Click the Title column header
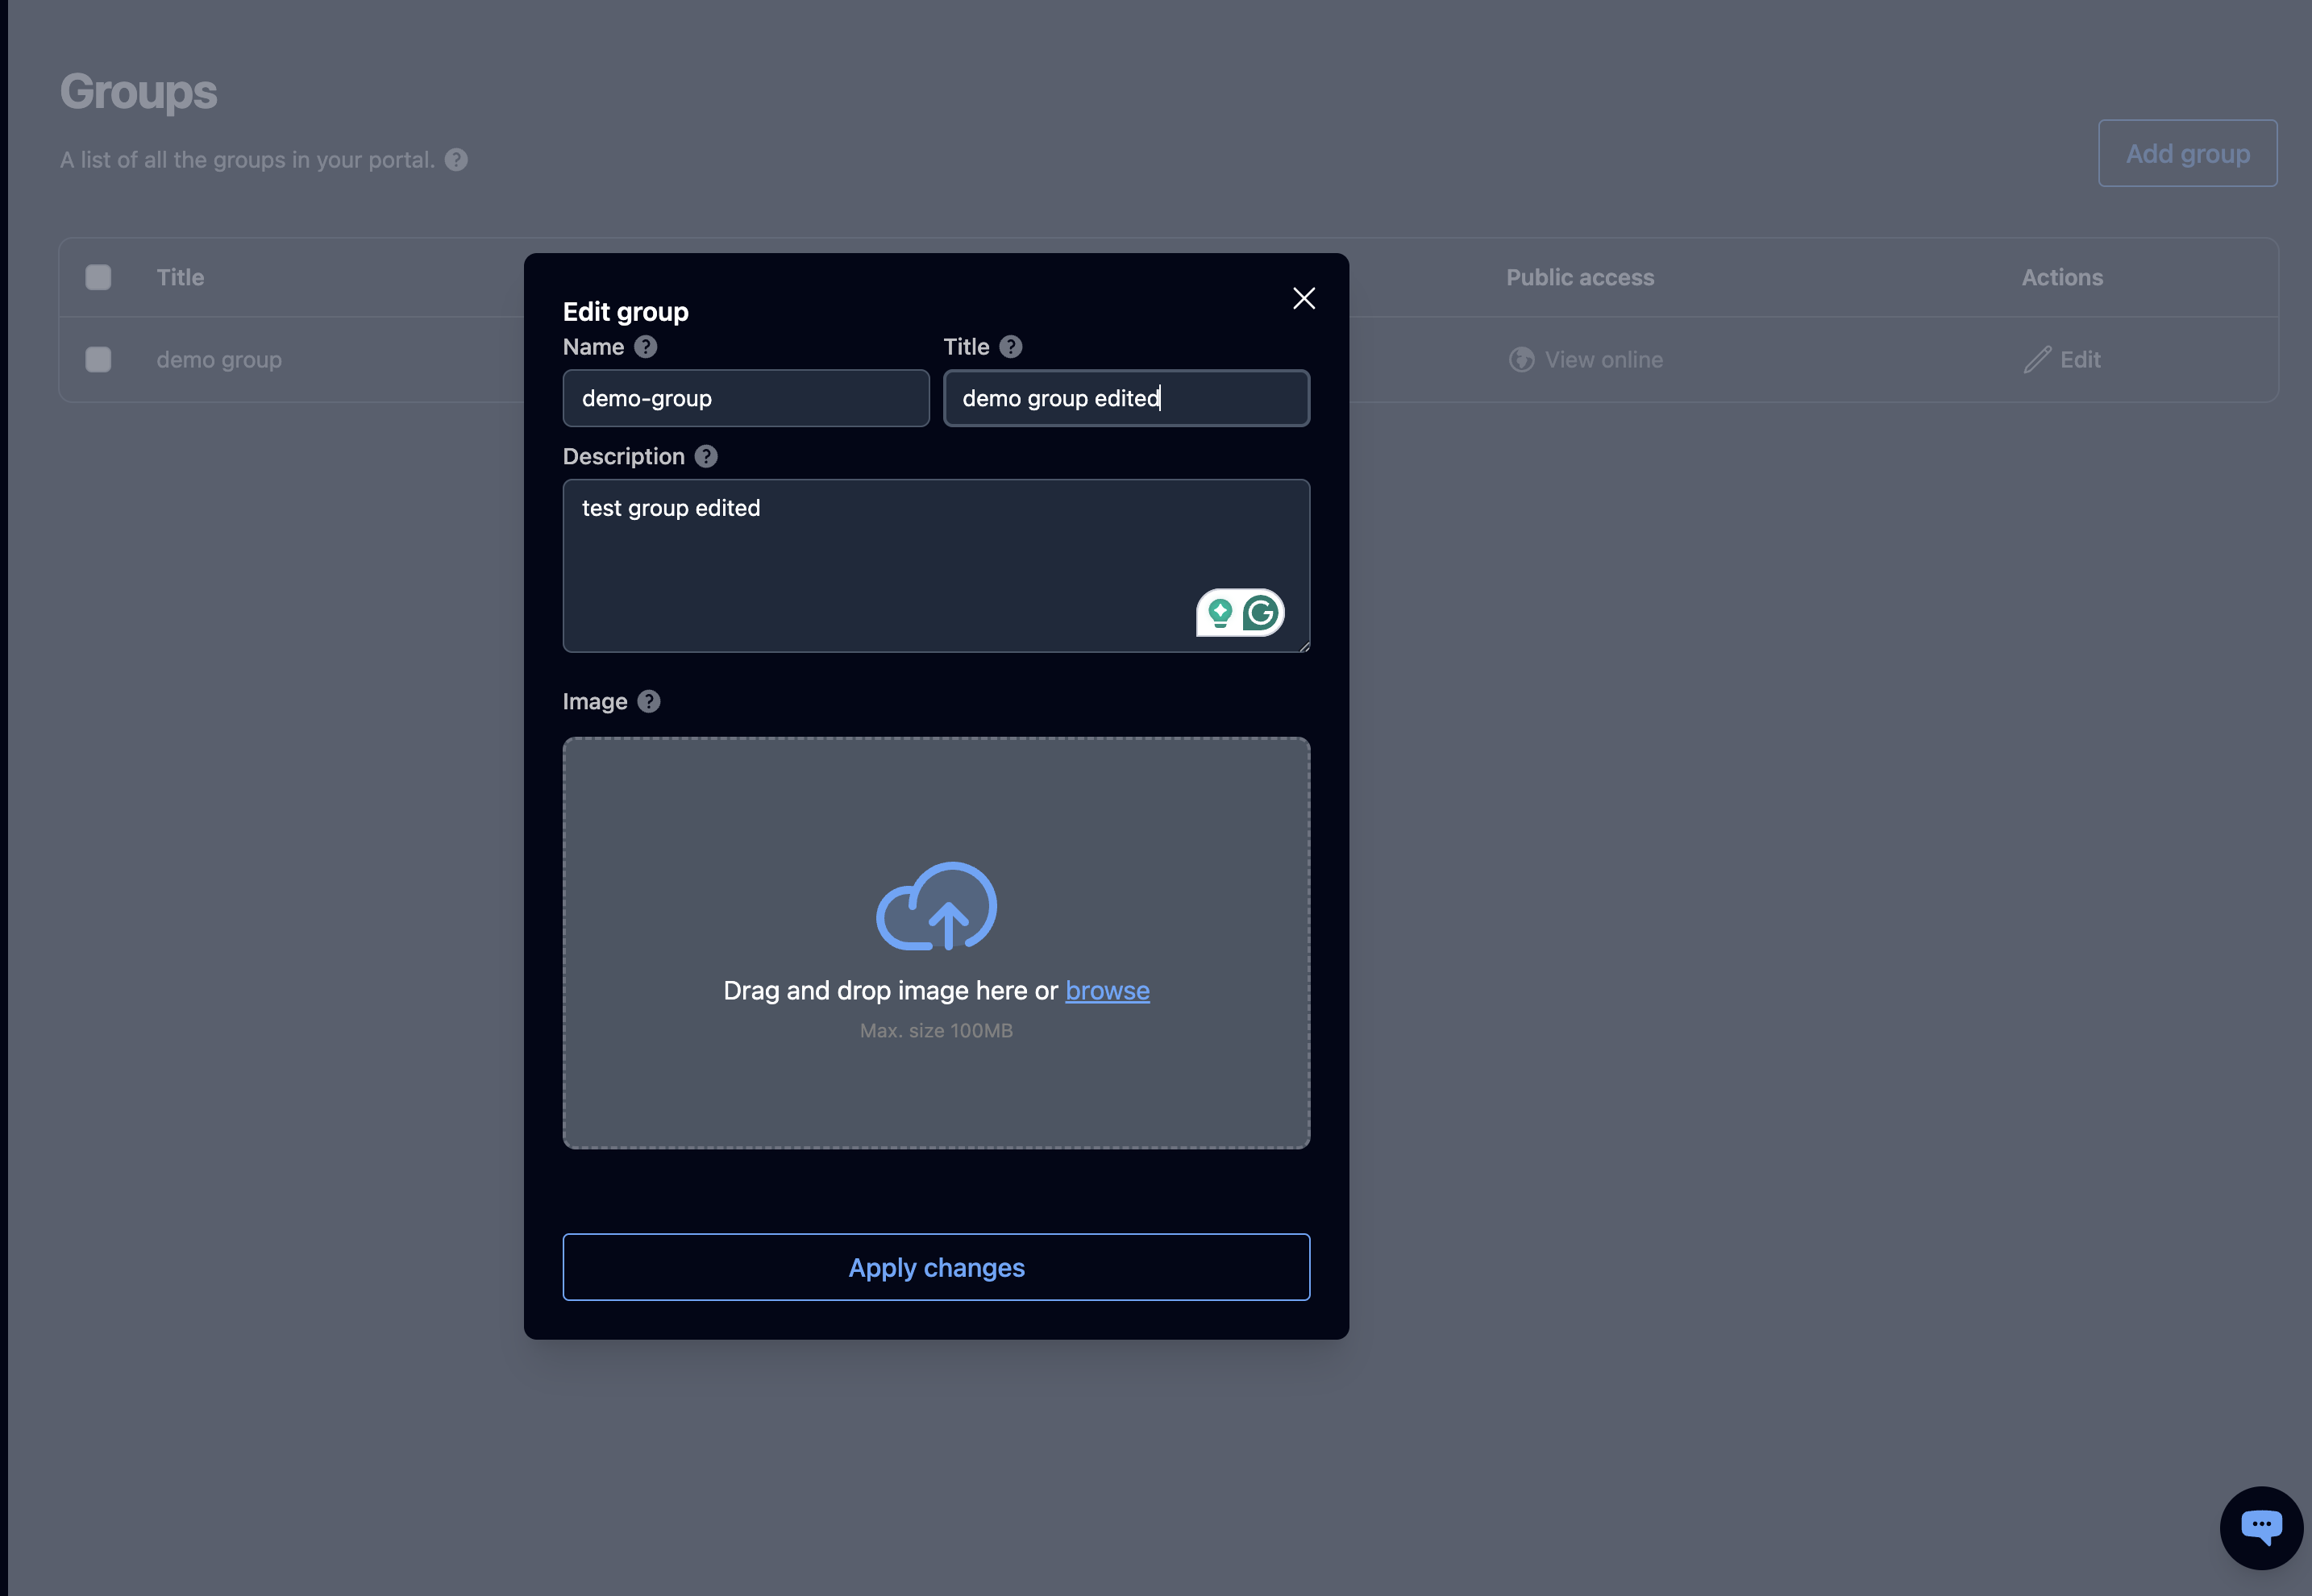 coord(180,277)
